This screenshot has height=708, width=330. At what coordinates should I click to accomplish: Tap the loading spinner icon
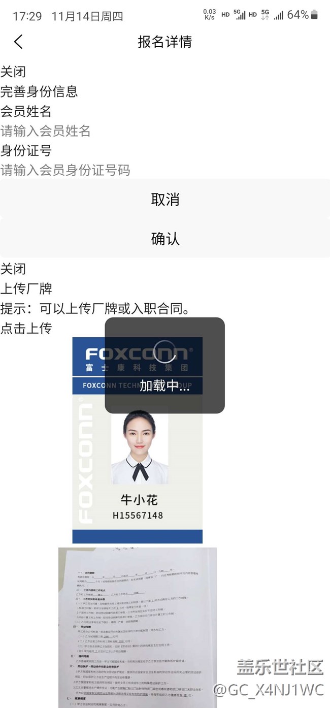164,349
